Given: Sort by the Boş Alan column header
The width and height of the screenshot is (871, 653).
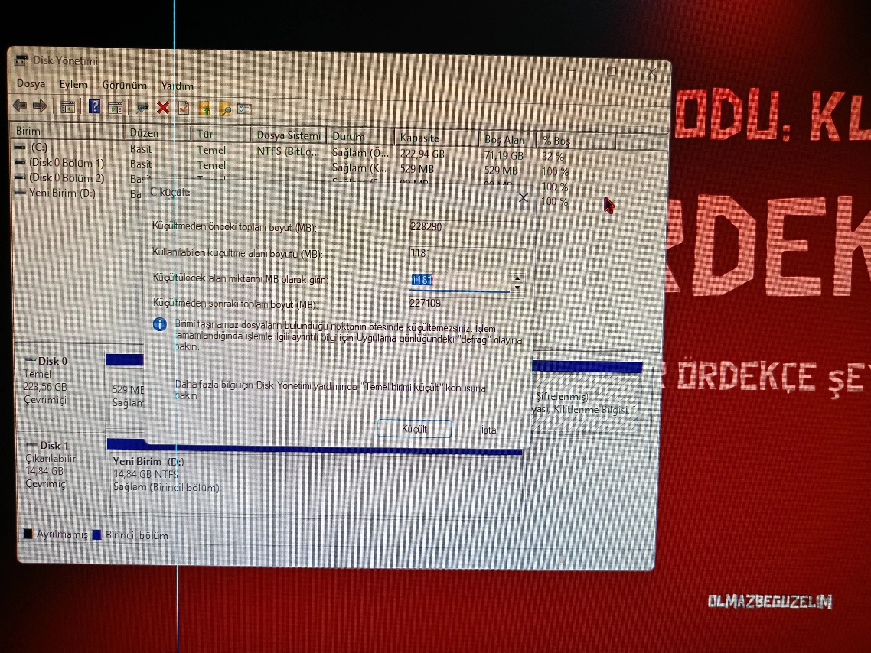Looking at the screenshot, I should (507, 140).
